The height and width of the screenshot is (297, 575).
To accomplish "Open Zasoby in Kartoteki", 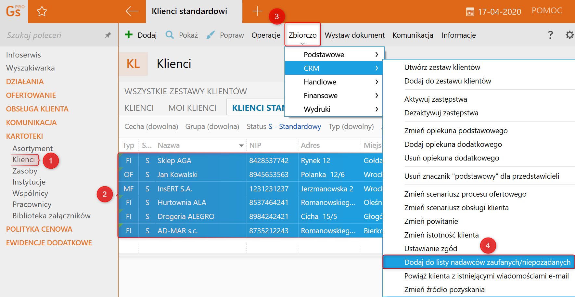I will 25,171.
